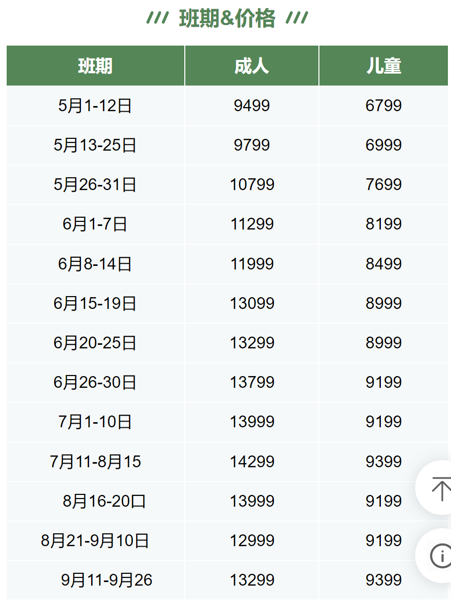Select the 7月11-8月15 peak season row
The image size is (451, 602).
tap(227, 462)
